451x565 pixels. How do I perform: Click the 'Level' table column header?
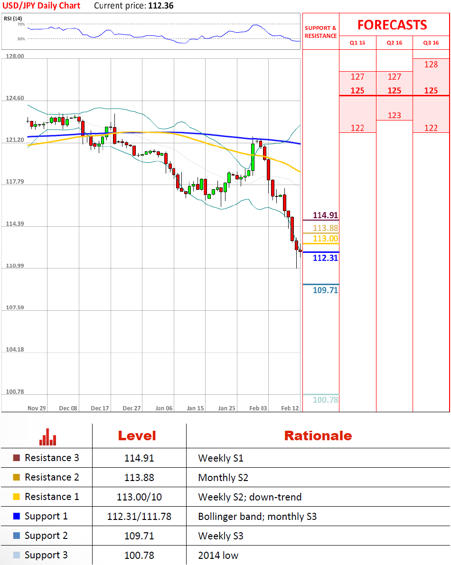pyautogui.click(x=137, y=435)
